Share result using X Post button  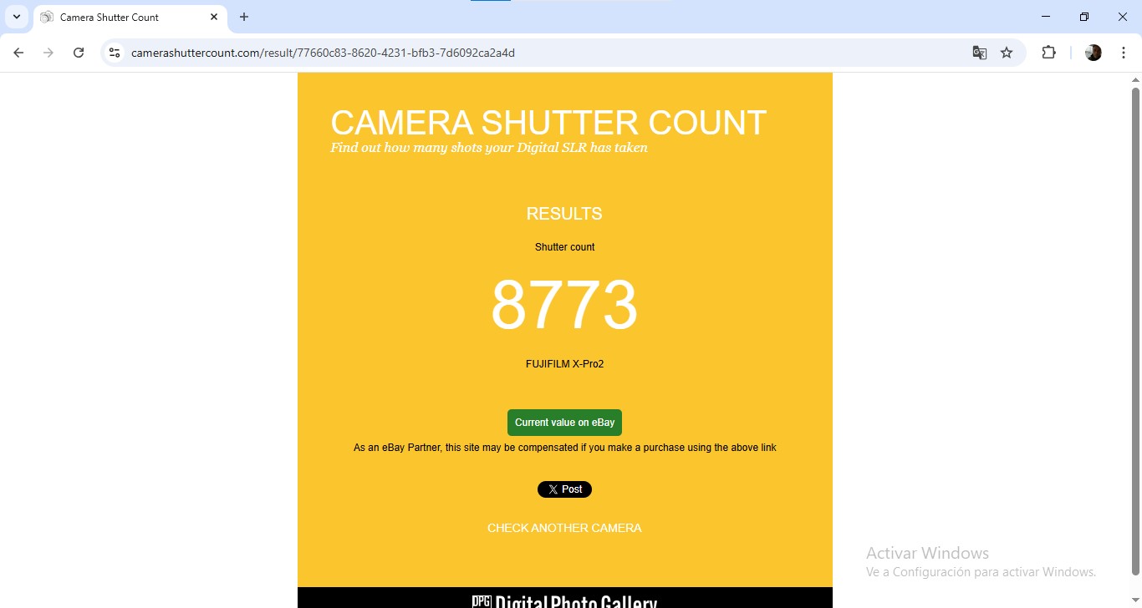pyautogui.click(x=564, y=489)
